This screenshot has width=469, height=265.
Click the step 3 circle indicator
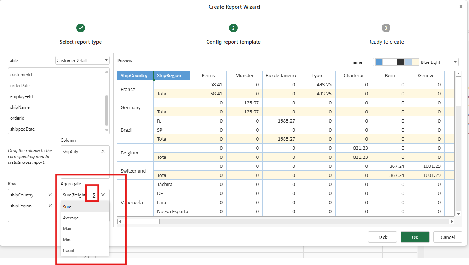(x=386, y=28)
